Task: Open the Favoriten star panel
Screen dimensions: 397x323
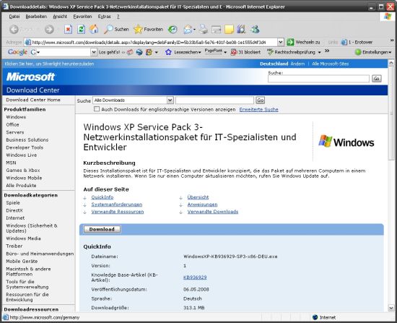Action: (149, 30)
